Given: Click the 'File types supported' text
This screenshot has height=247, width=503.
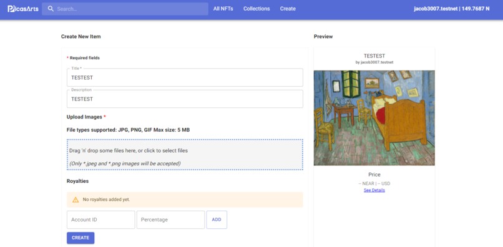Looking at the screenshot, I should click(128, 130).
